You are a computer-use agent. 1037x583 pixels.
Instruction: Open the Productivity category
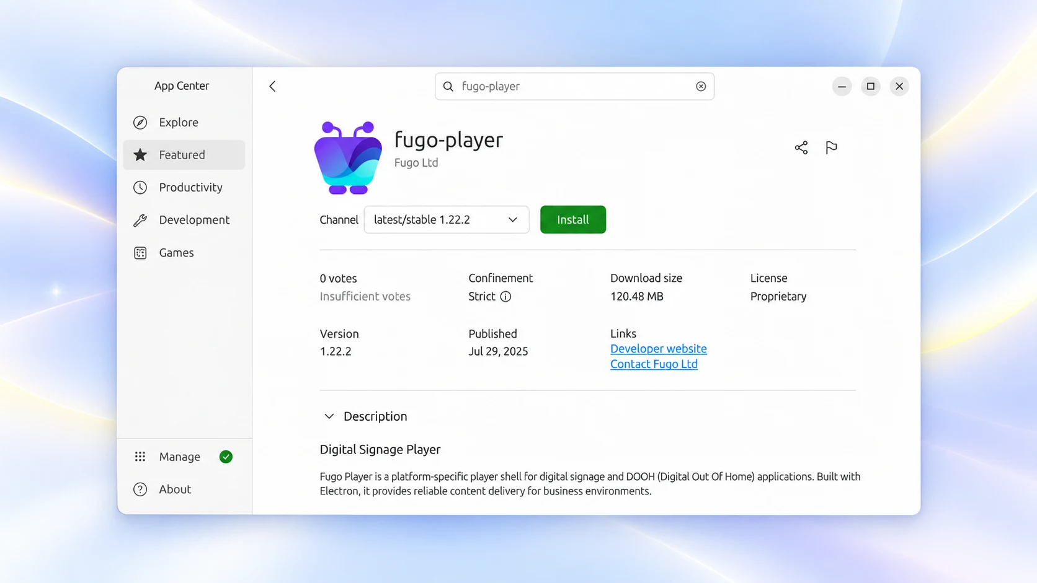click(184, 187)
